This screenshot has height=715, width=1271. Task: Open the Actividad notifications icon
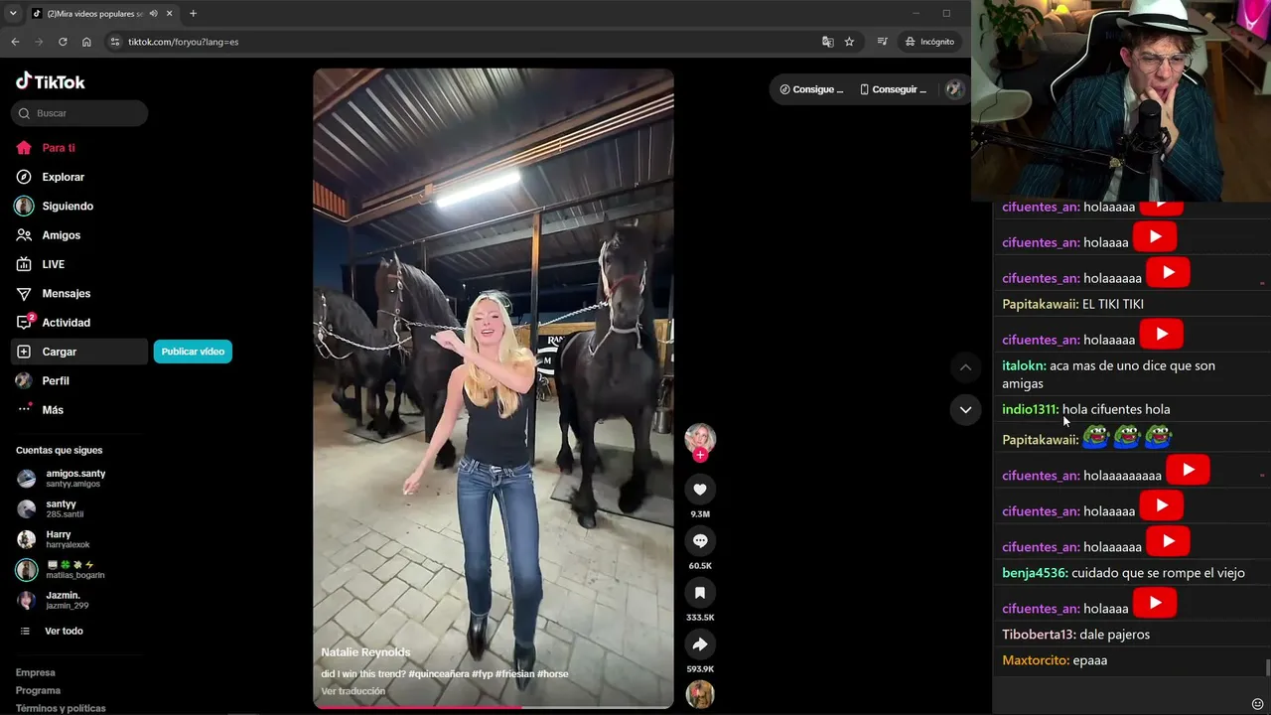point(25,322)
